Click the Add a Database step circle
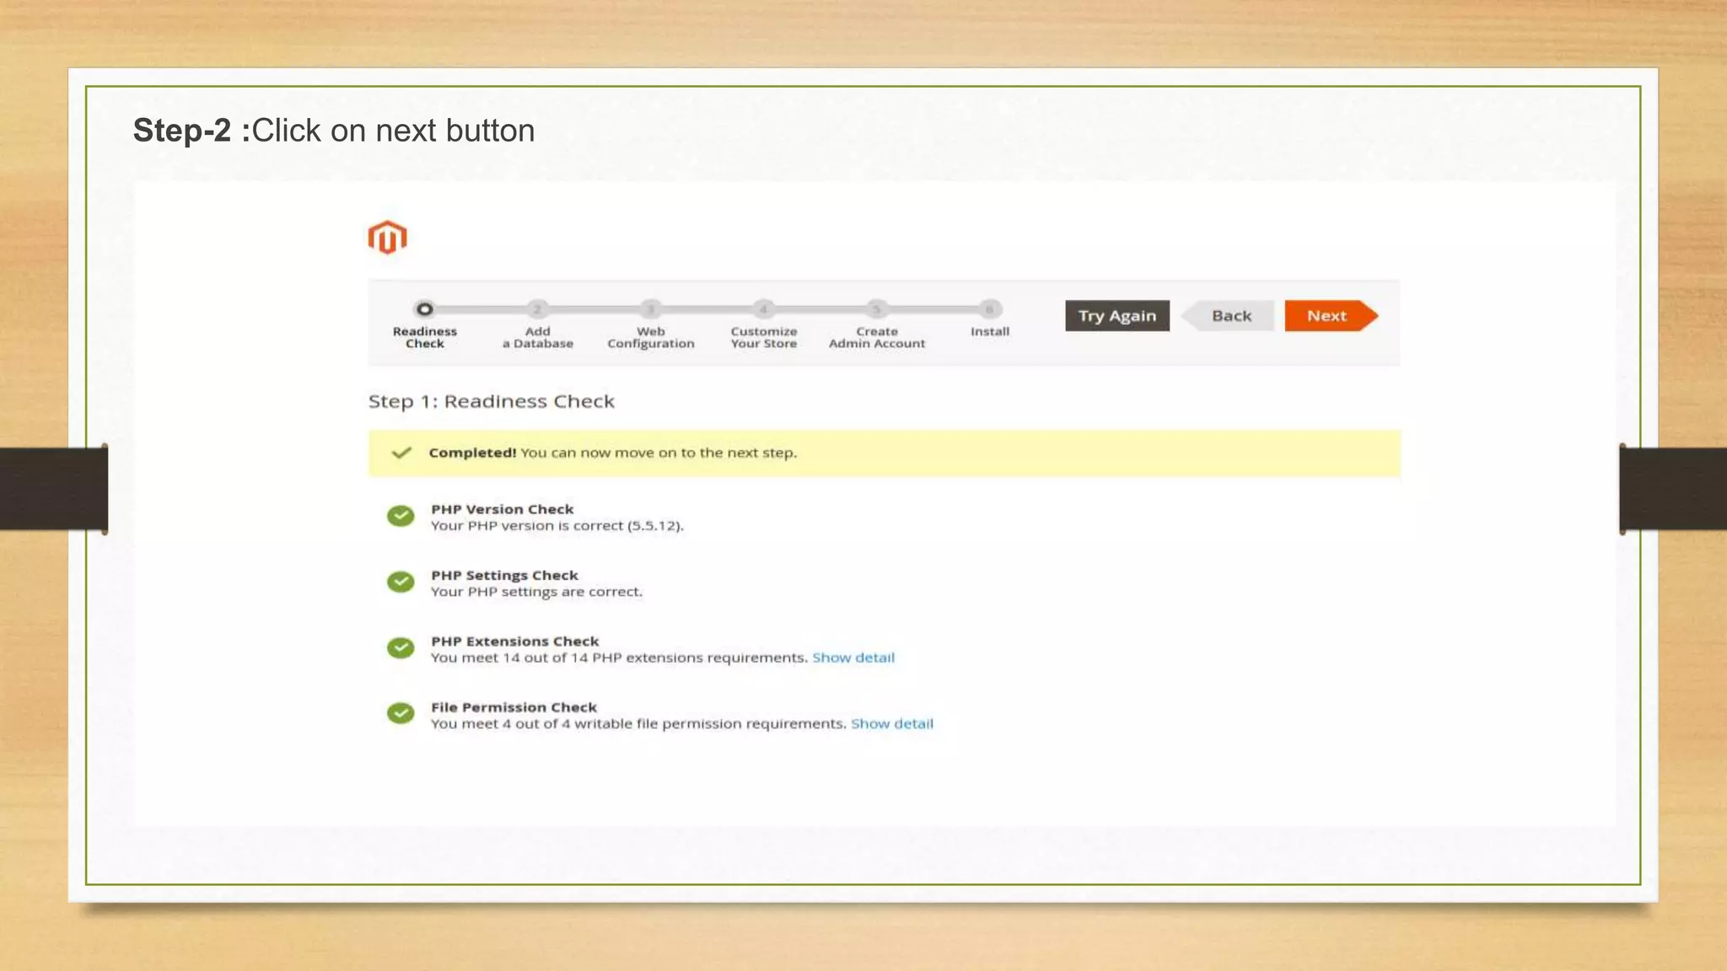This screenshot has height=971, width=1727. pos(537,309)
